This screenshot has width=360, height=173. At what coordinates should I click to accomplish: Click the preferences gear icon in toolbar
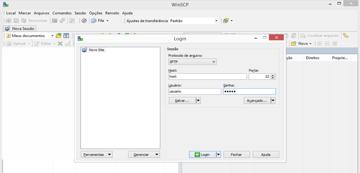tap(84, 21)
